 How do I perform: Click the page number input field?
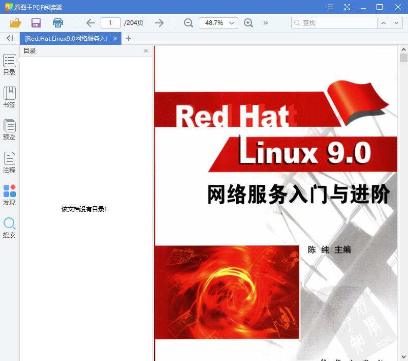pyautogui.click(x=111, y=23)
